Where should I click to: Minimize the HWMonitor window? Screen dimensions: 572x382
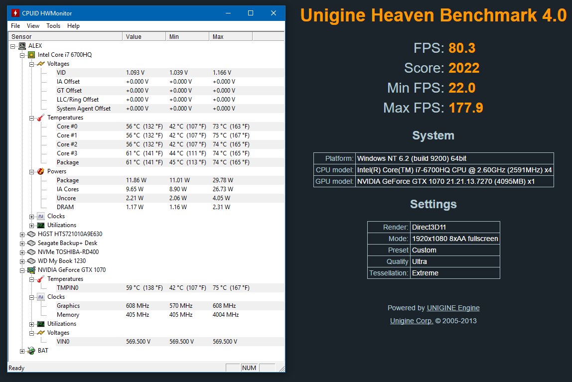tap(228, 13)
